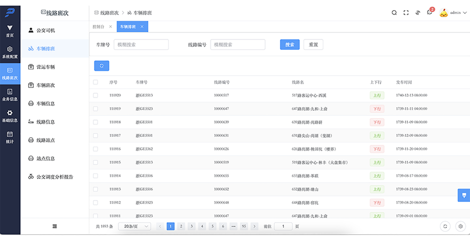Open 营运车辆 menu item

pos(55,67)
